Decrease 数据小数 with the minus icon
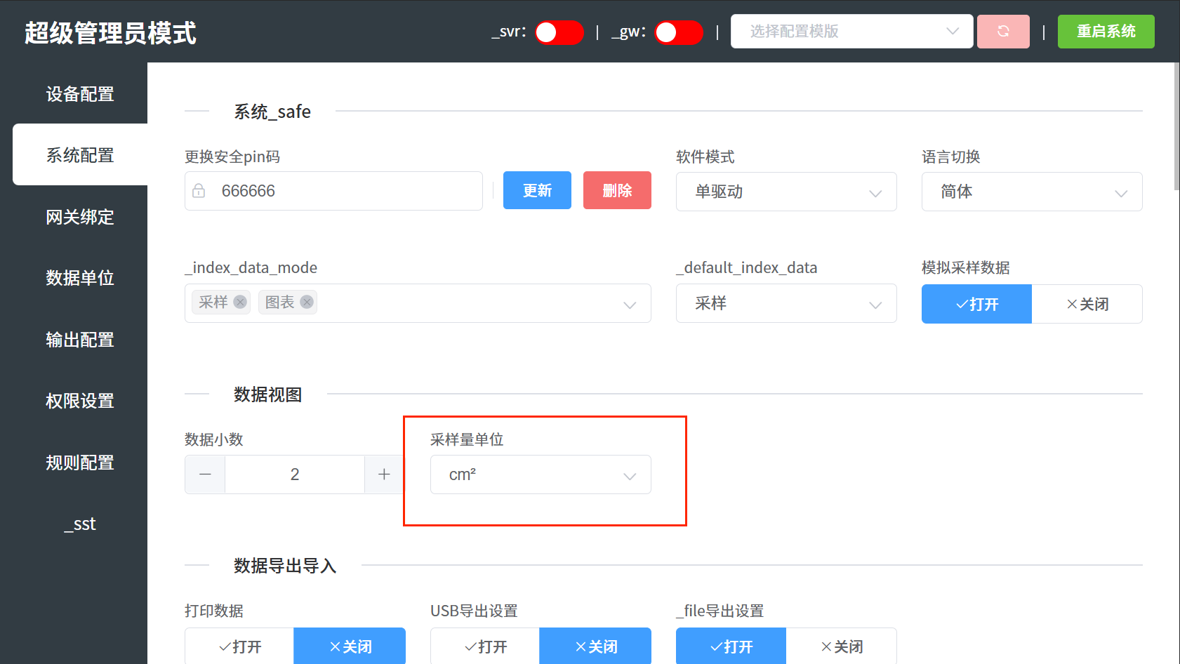 205,474
